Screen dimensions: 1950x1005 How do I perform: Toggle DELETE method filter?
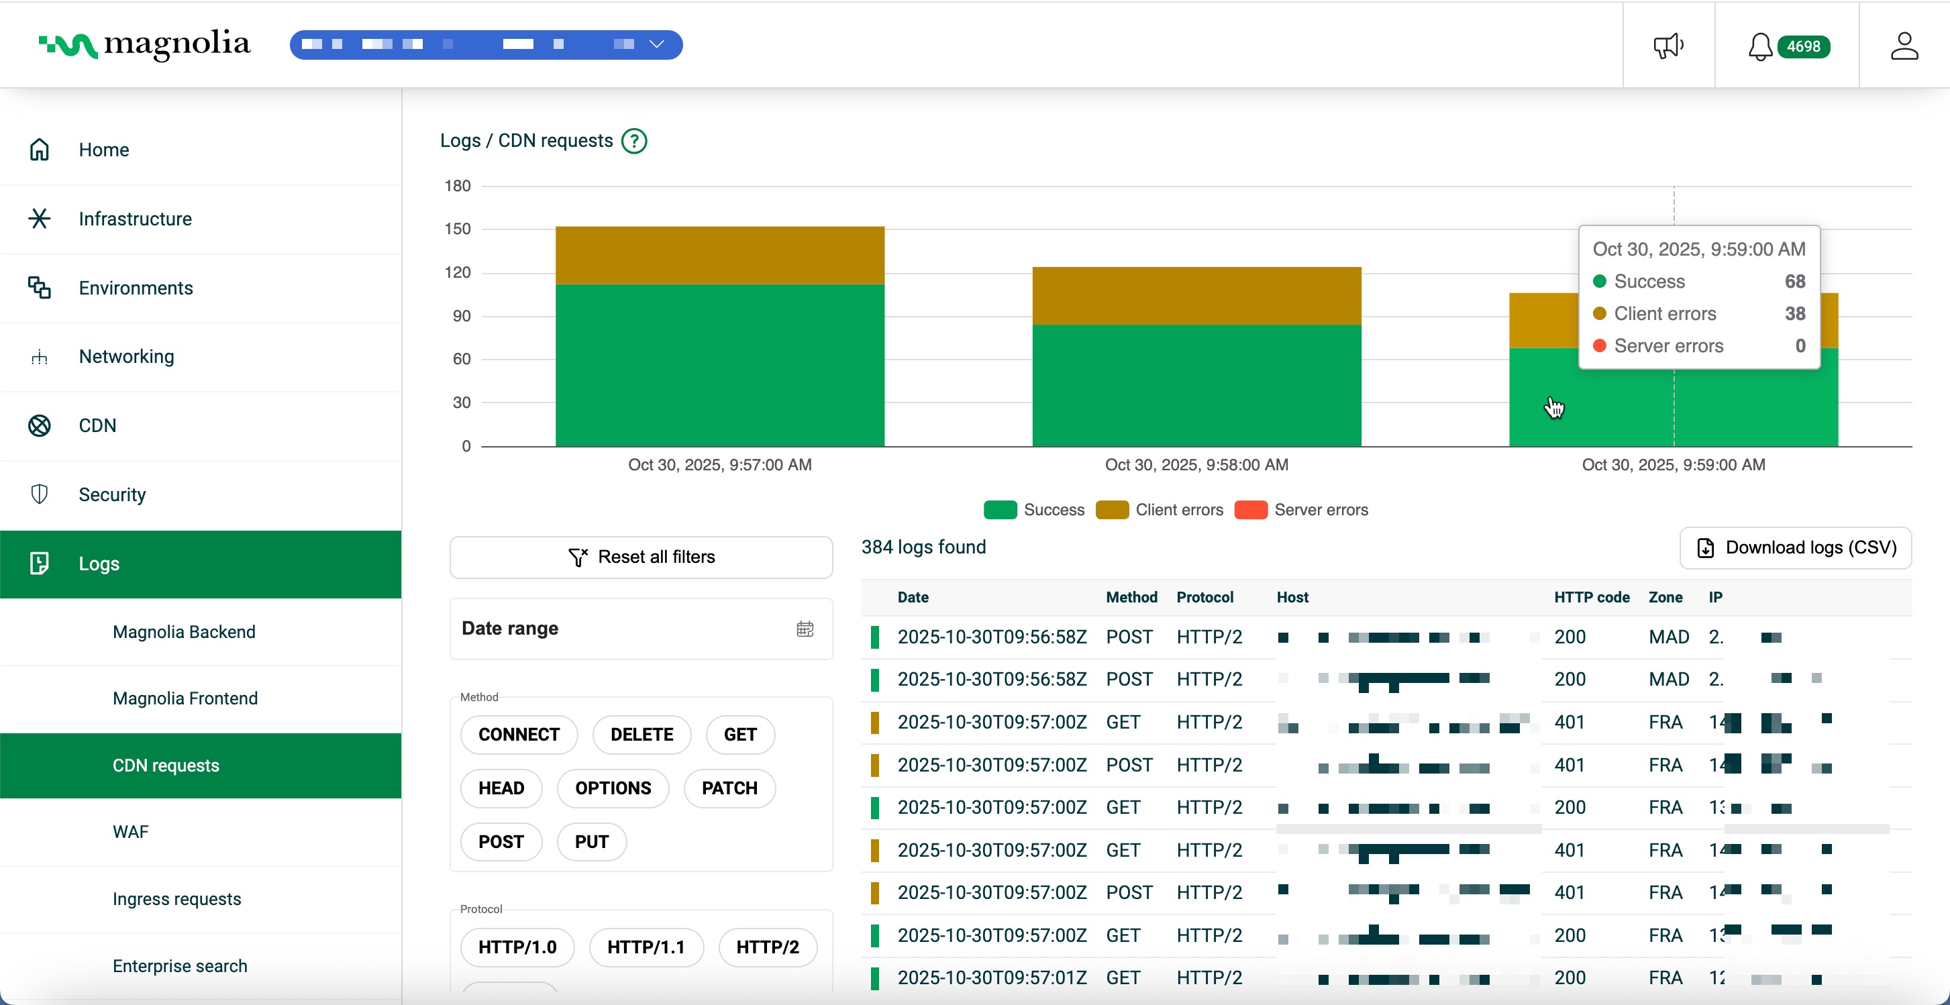pyautogui.click(x=642, y=735)
